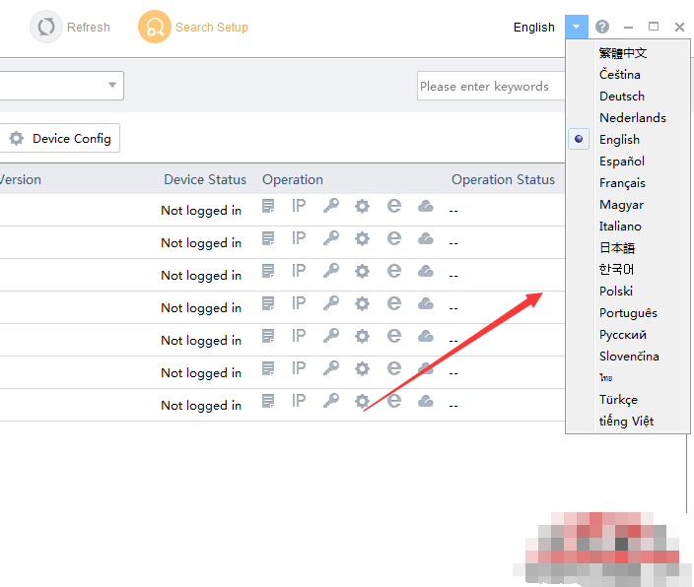Switch language to Français
Image resolution: width=694 pixels, height=587 pixels.
622,182
